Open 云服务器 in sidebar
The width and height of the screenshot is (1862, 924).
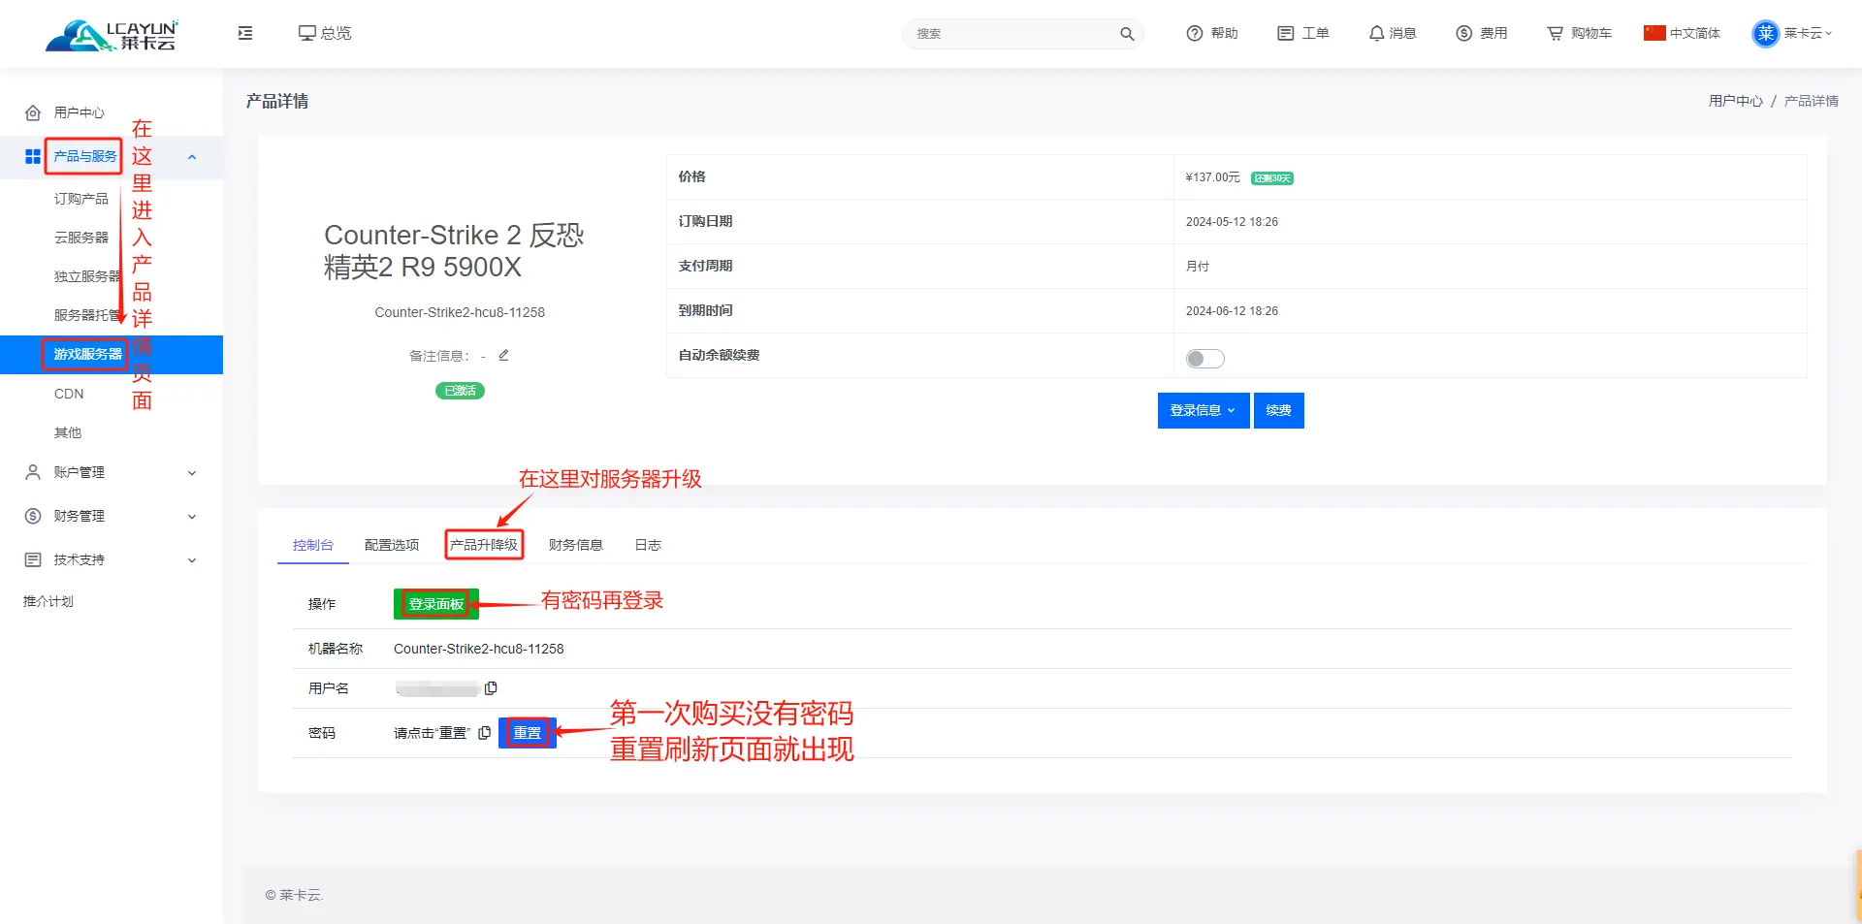pos(81,238)
